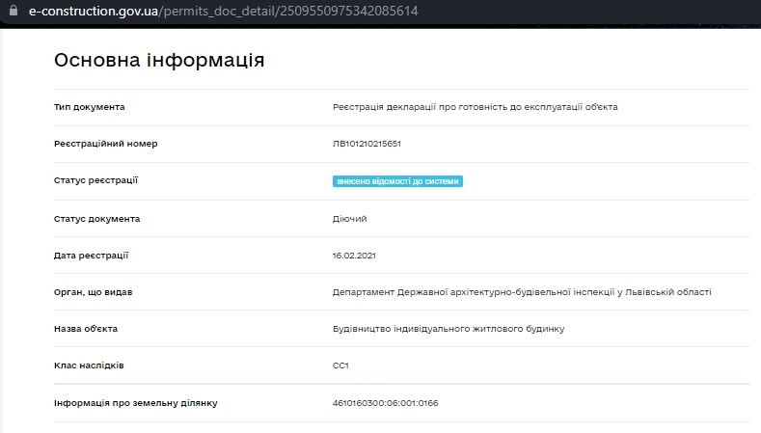
Task: Click the 'внесено відомості до системи' status badge
Action: 397,181
